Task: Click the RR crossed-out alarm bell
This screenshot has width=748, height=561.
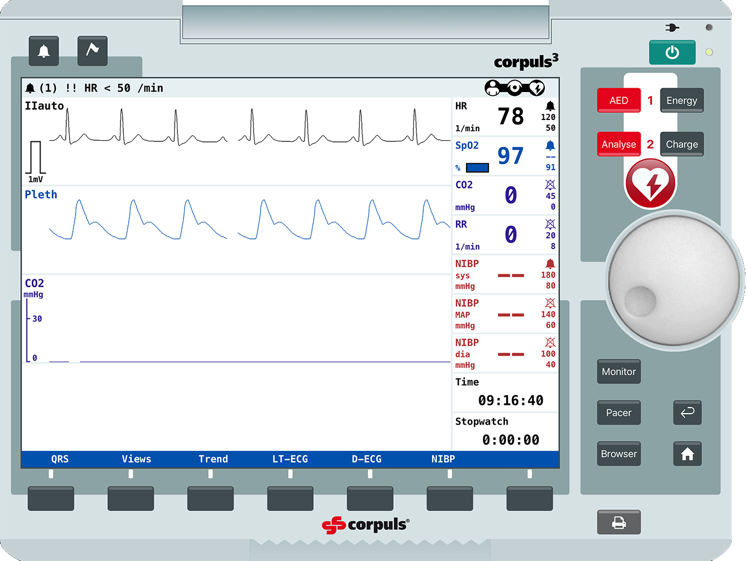Action: click(550, 224)
